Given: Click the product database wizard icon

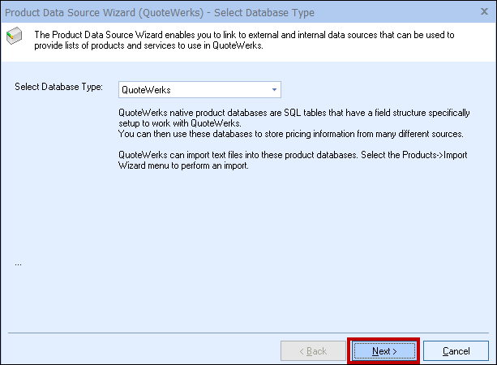Looking at the screenshot, I should pyautogui.click(x=15, y=36).
